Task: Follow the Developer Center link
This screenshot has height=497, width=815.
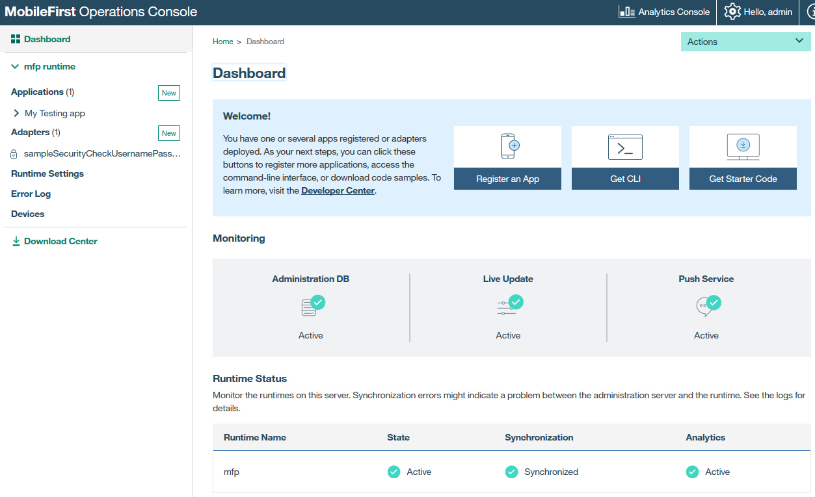Action: [x=338, y=190]
